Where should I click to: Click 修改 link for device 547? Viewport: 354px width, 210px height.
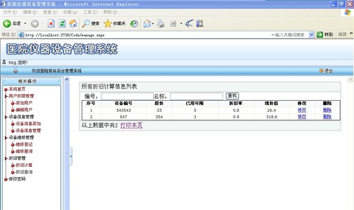coord(302,117)
